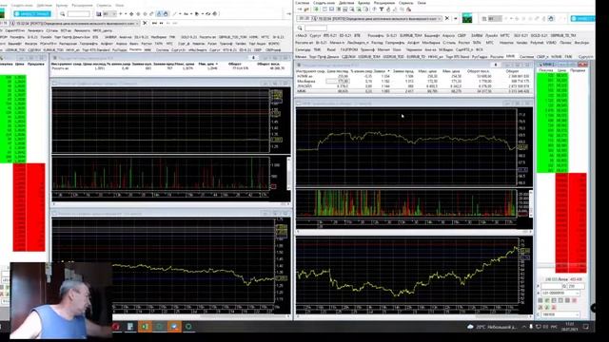Image resolution: width=609 pixels, height=342 pixels.
Task: Open the weather widget in the taskbar
Action: click(492, 327)
